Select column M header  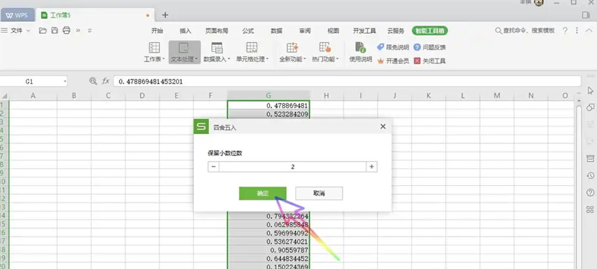click(x=497, y=96)
